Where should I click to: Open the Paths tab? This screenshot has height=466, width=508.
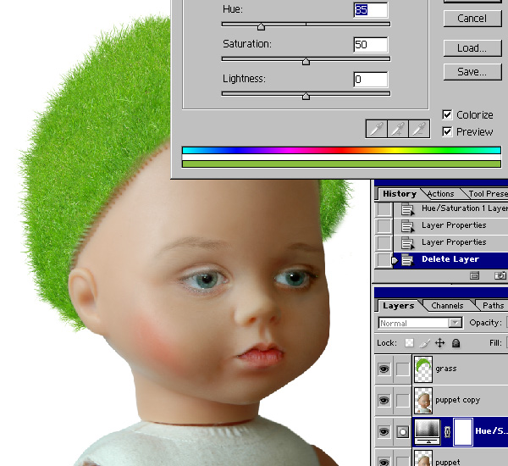tap(493, 306)
